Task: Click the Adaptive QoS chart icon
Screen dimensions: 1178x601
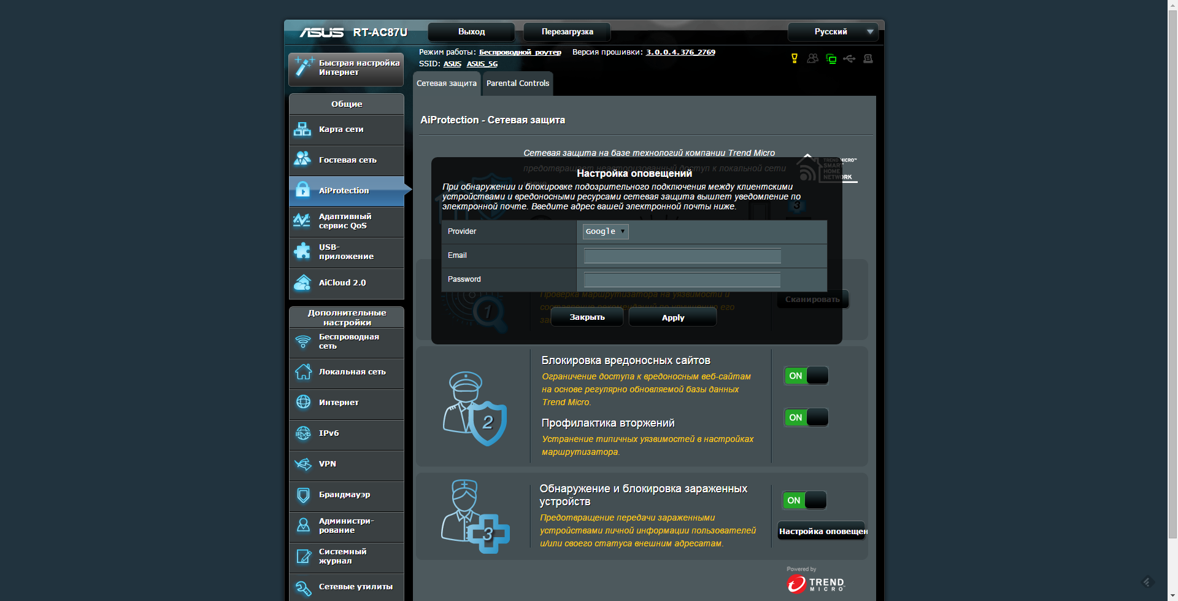Action: [302, 220]
